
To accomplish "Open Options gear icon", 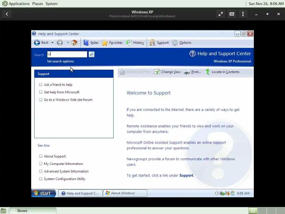I will [175, 43].
